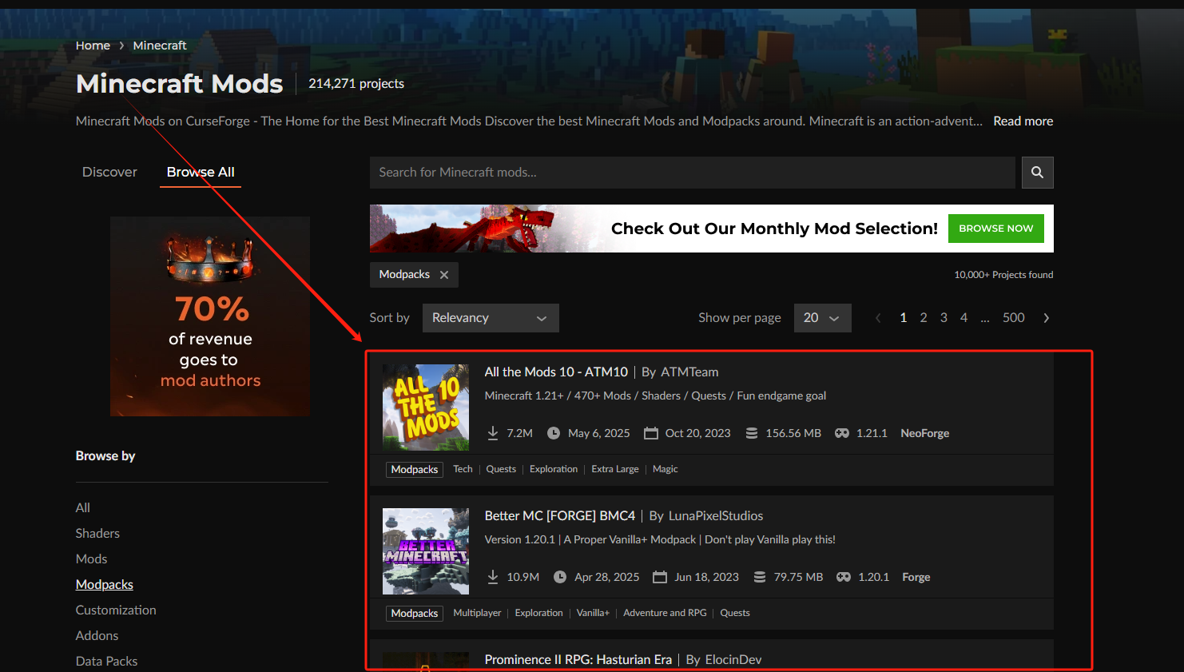Open Better Minecraft thumbnail image
1184x672 pixels.
[x=426, y=551]
